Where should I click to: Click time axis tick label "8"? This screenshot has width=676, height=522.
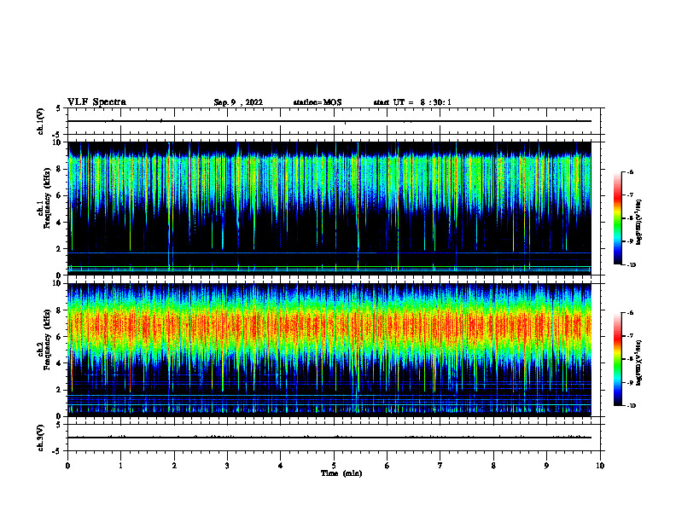pos(493,466)
